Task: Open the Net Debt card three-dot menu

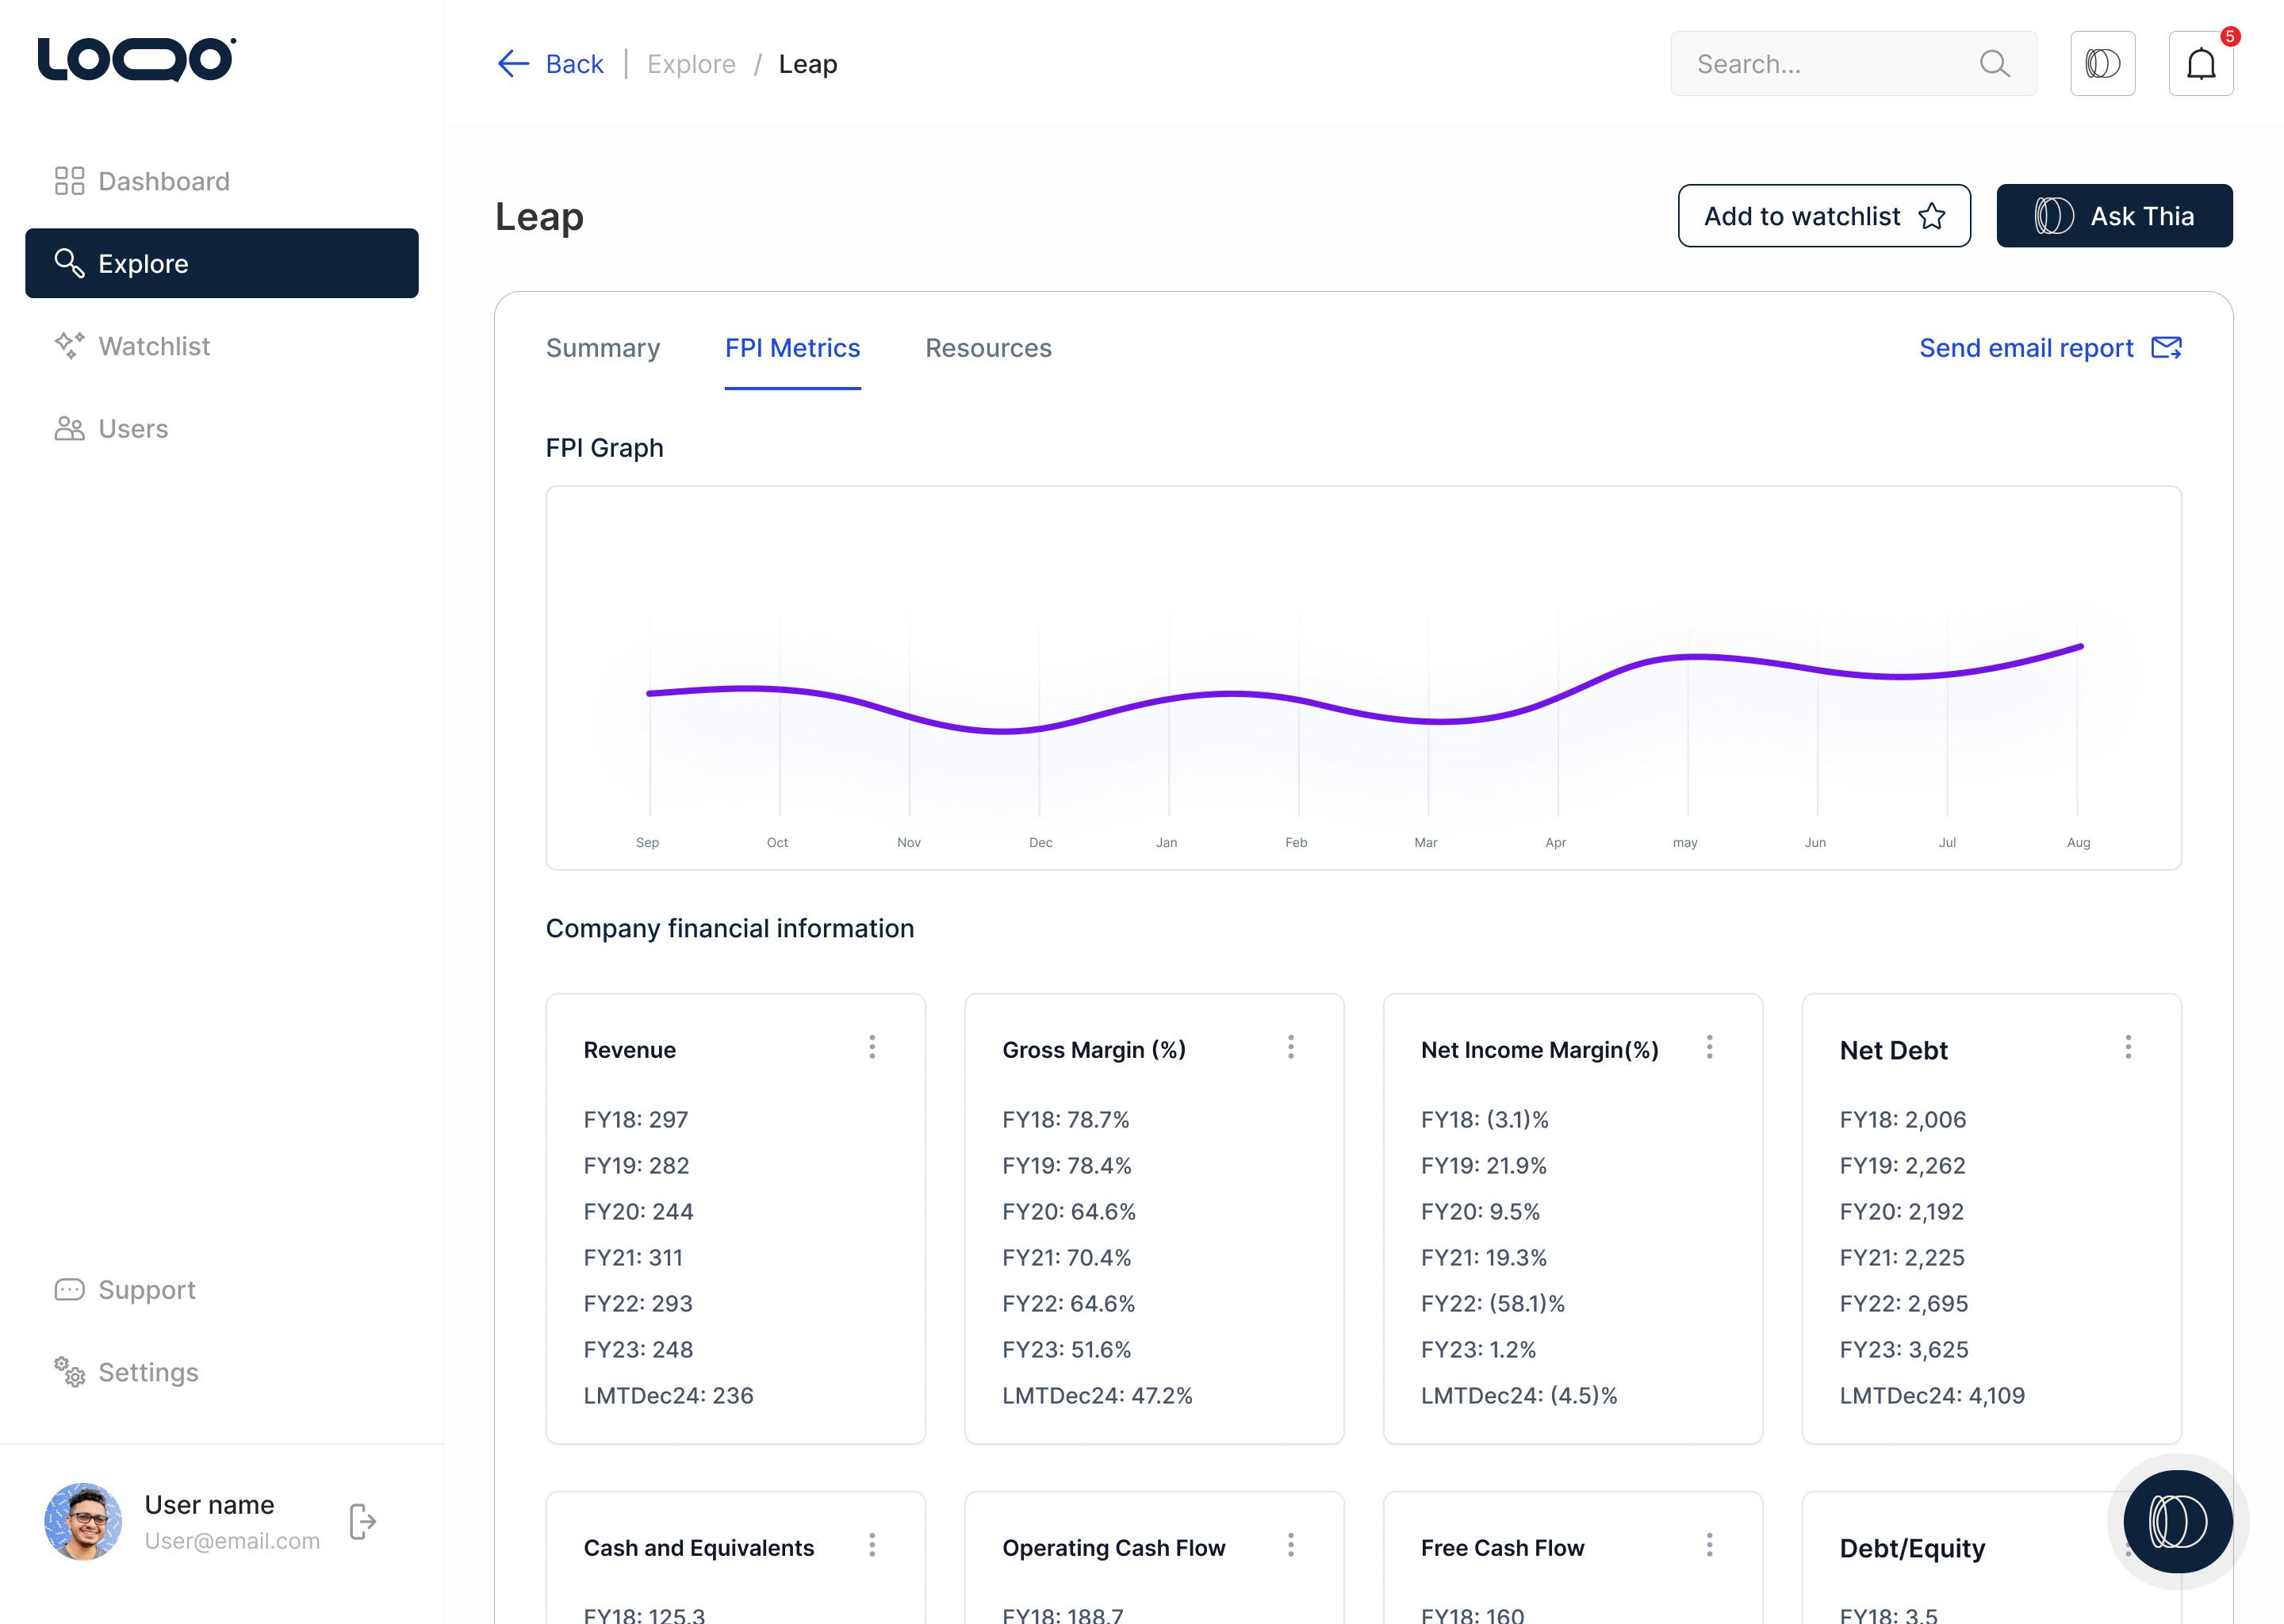Action: point(2128,1047)
